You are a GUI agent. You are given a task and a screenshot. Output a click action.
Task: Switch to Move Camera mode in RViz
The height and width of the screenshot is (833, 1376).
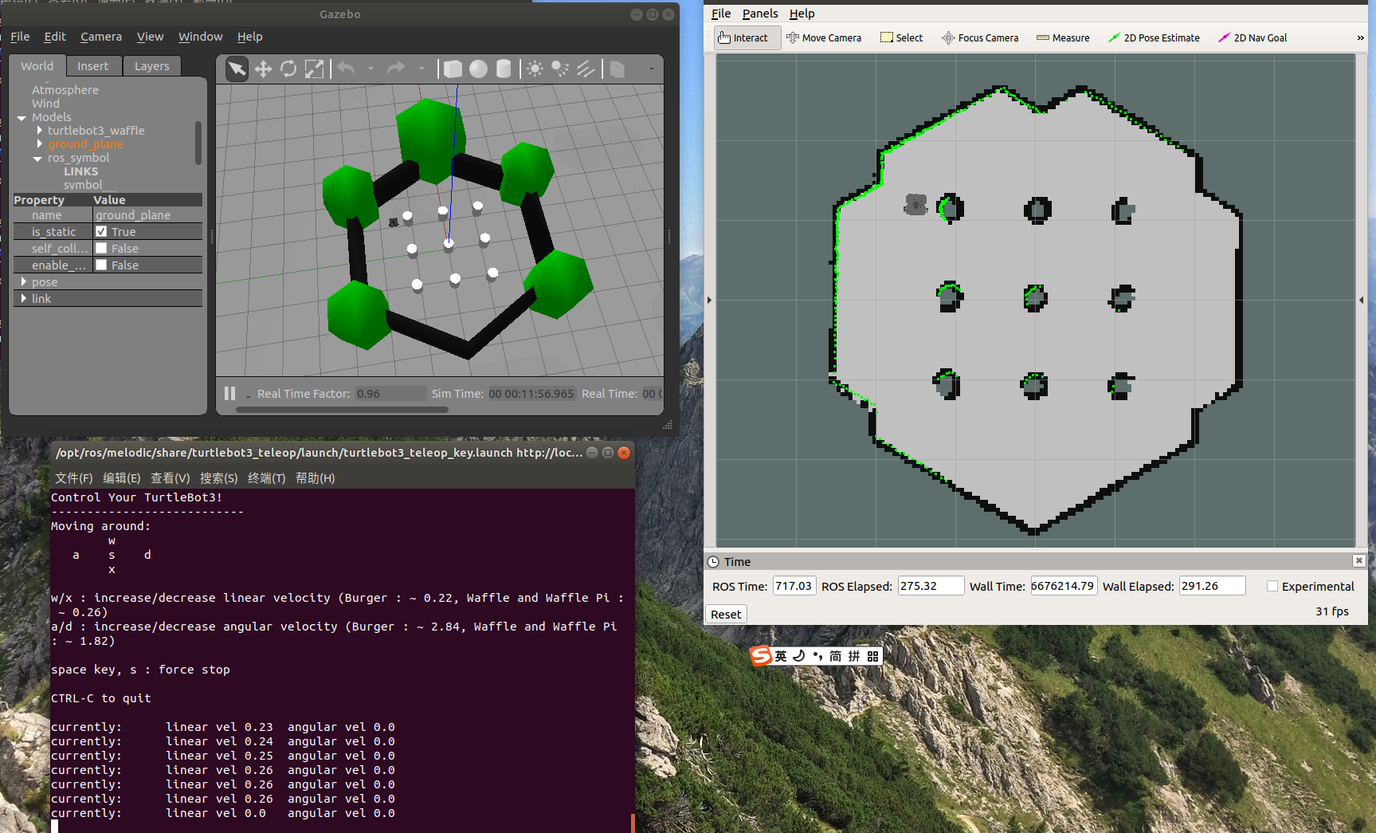(825, 37)
